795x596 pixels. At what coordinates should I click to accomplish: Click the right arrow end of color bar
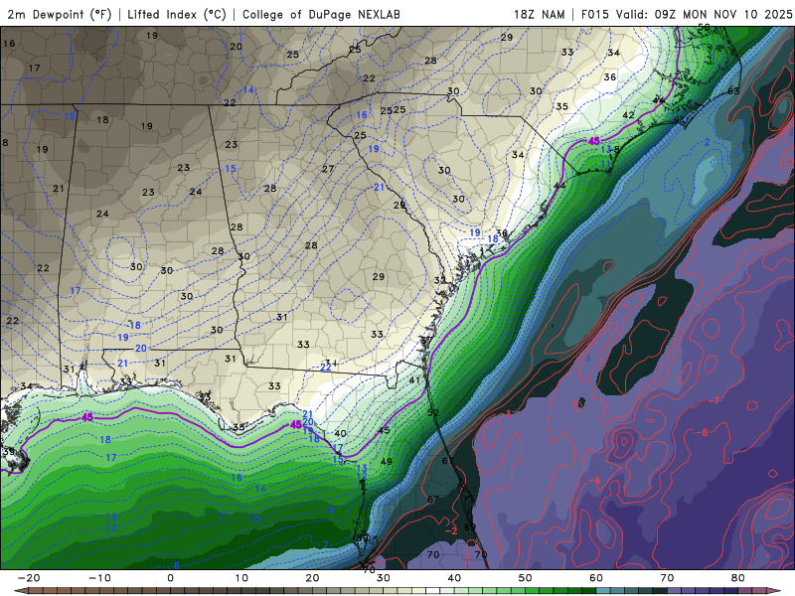click(776, 591)
